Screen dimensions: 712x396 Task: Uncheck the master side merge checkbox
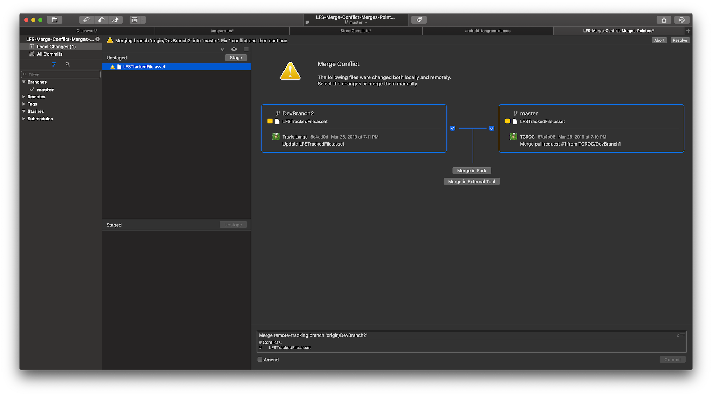click(492, 128)
